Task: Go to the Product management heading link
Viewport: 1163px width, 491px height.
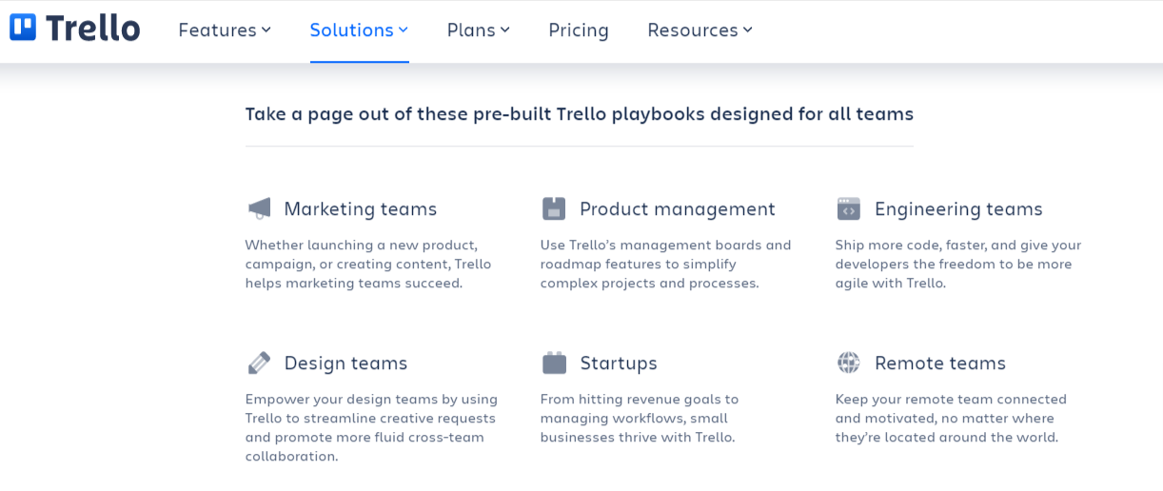Action: [677, 208]
